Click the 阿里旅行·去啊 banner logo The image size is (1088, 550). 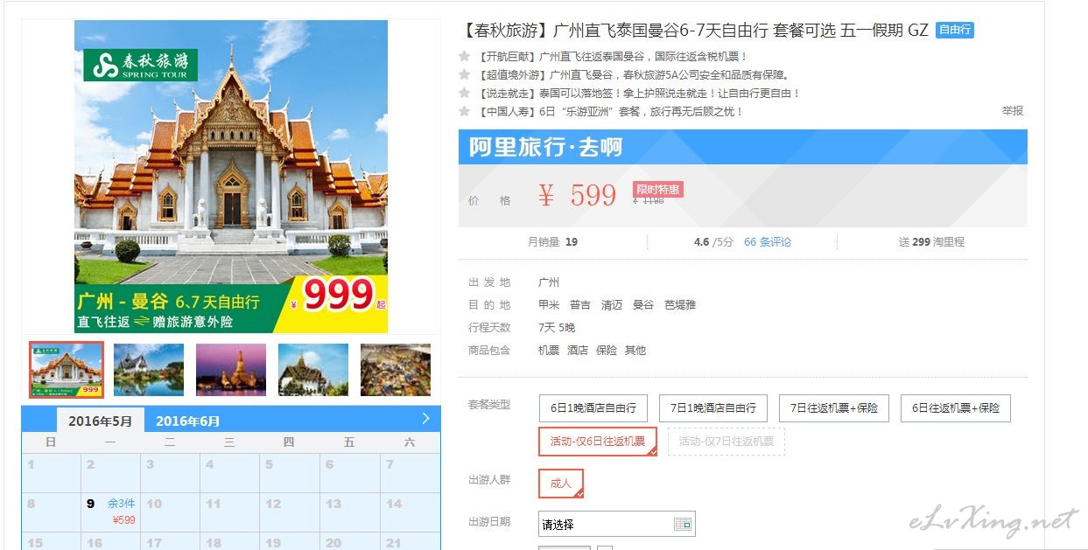pos(545,147)
